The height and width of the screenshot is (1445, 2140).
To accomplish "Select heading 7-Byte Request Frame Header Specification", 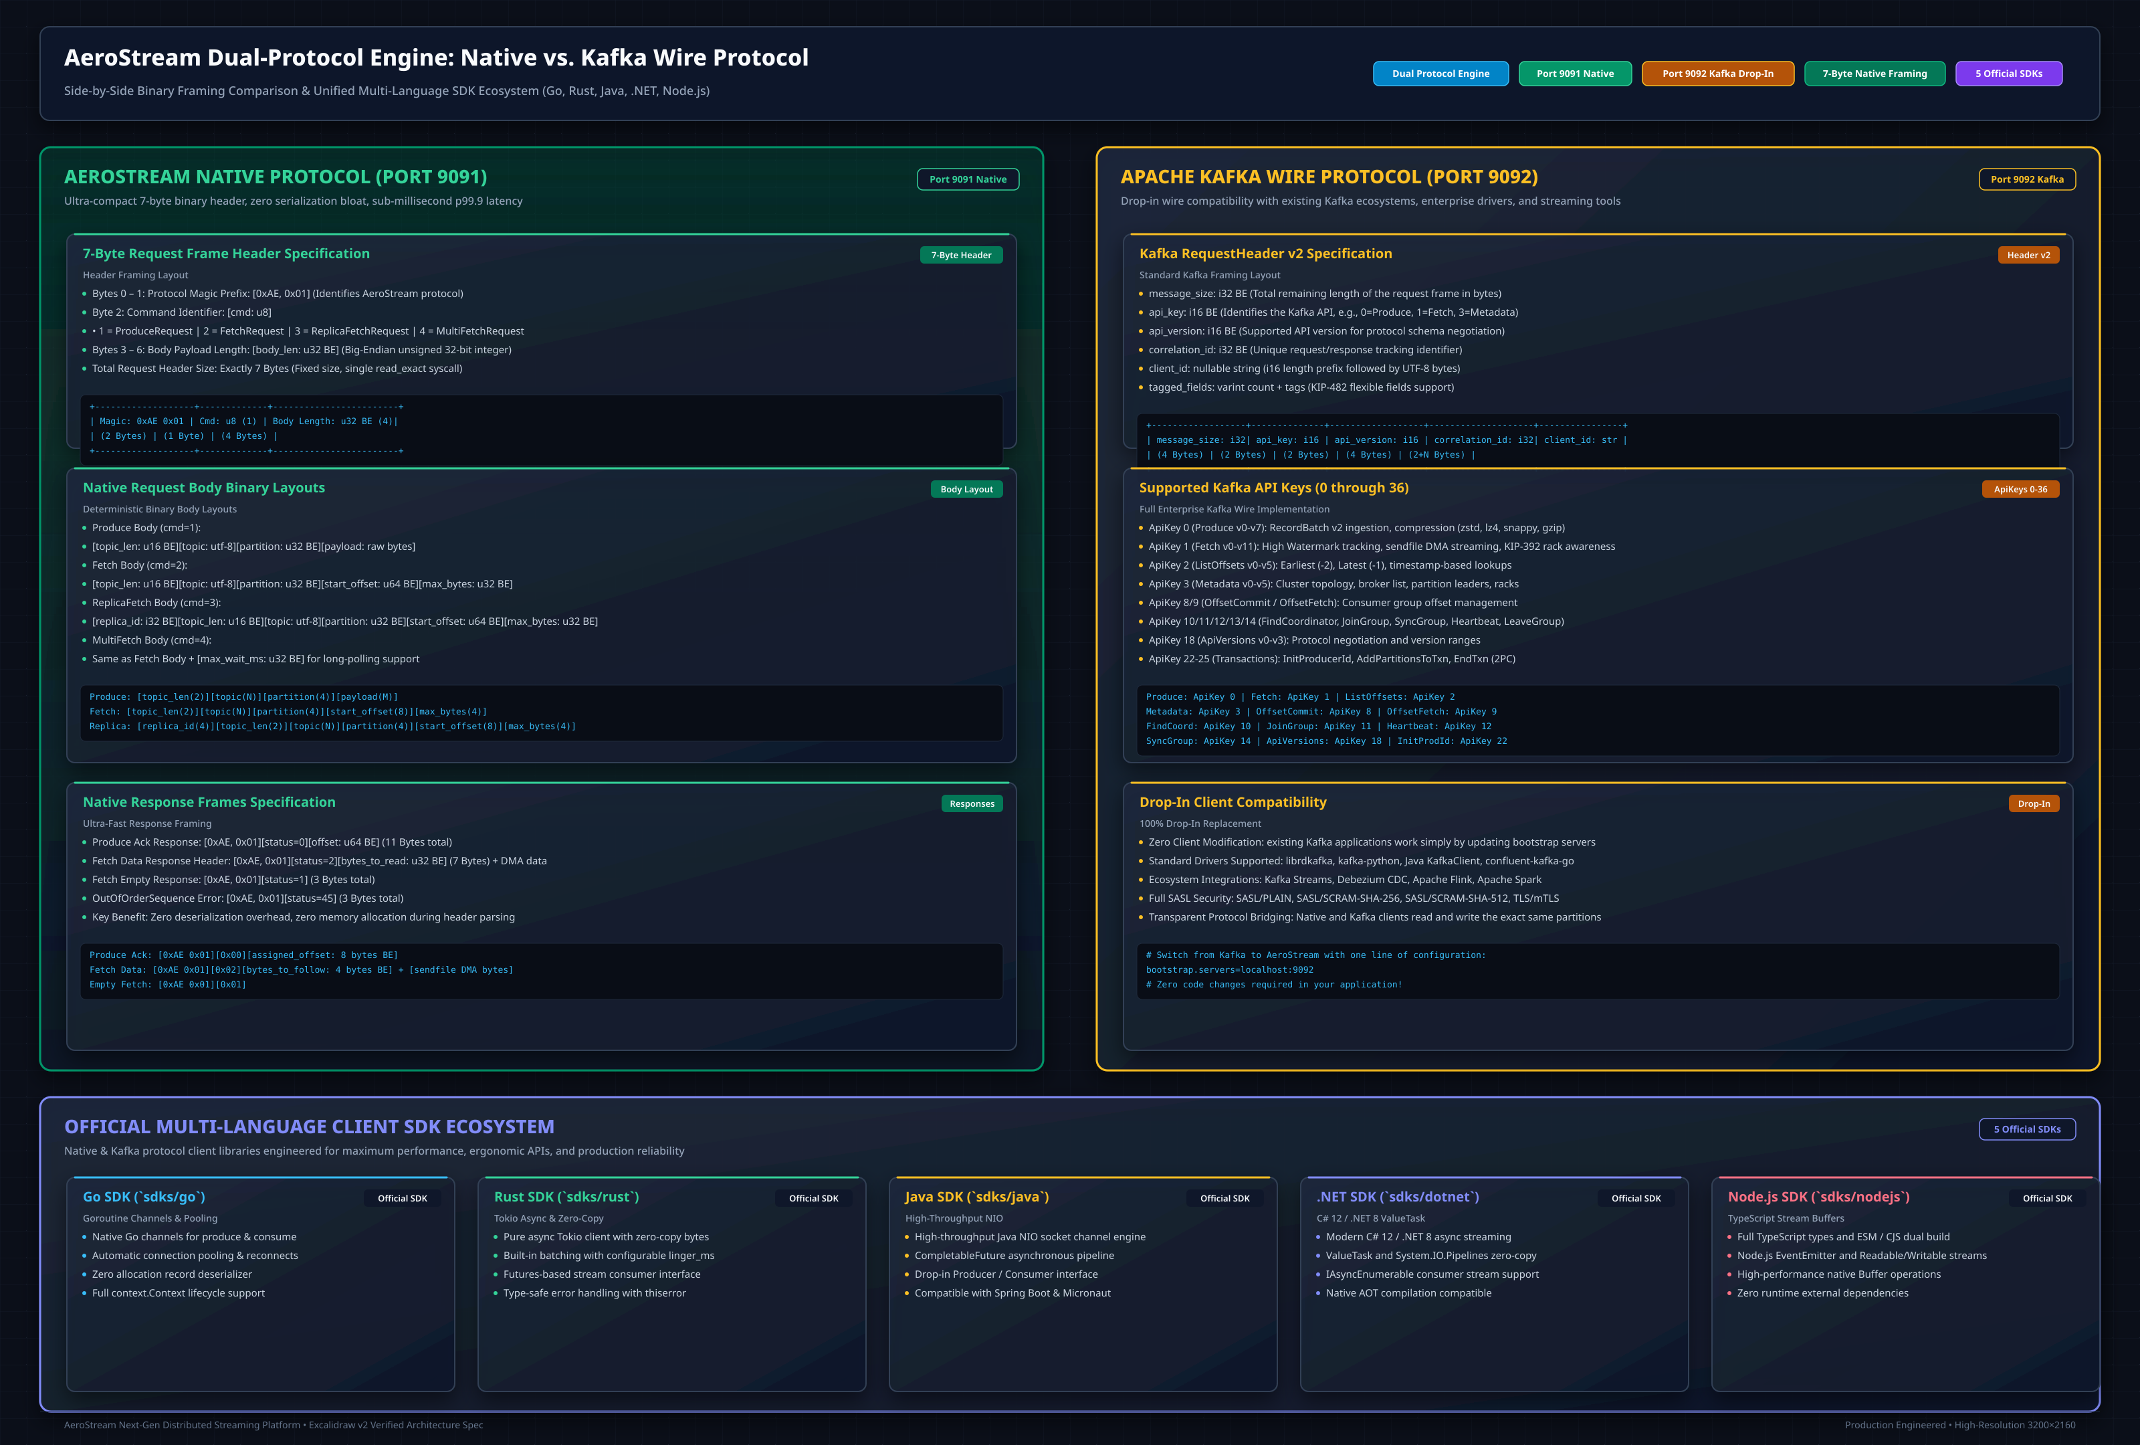I will point(225,254).
